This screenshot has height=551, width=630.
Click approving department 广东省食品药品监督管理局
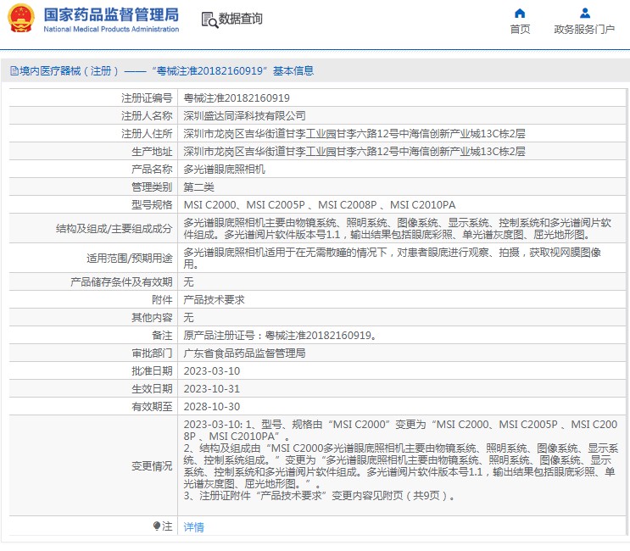click(244, 353)
